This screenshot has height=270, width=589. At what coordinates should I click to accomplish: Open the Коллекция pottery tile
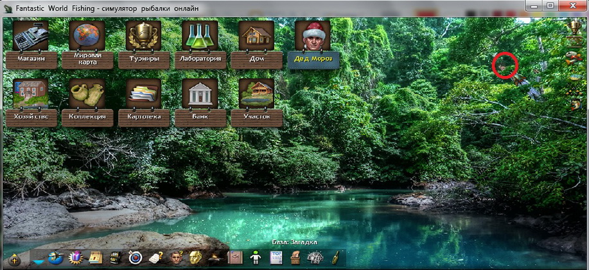(87, 103)
